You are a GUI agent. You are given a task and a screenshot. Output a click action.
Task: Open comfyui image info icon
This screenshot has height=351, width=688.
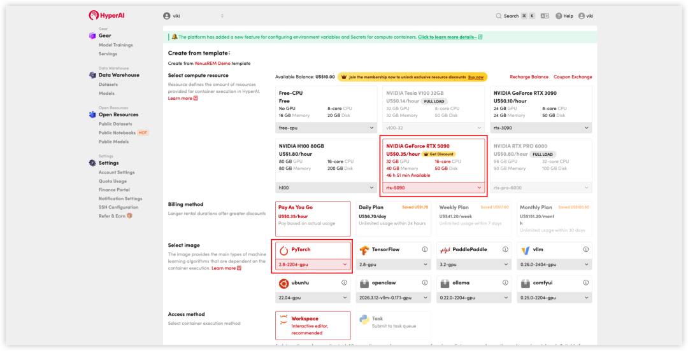pyautogui.click(x=586, y=282)
